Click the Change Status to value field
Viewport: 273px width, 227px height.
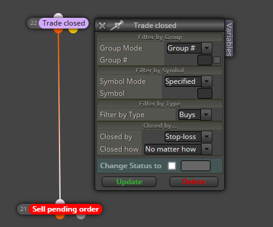(x=196, y=166)
